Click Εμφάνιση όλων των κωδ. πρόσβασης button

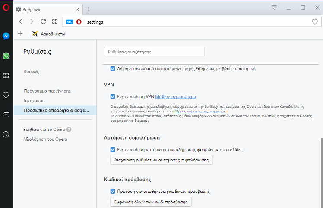tap(151, 202)
